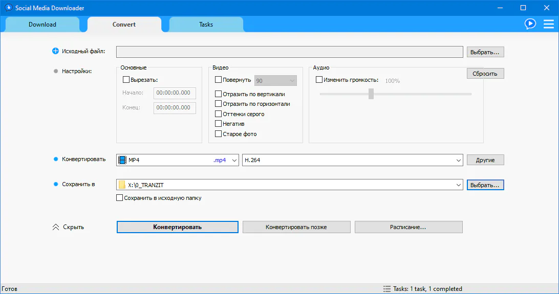The height and width of the screenshot is (294, 559).
Task: Click the volume slider handle
Action: [x=371, y=94]
